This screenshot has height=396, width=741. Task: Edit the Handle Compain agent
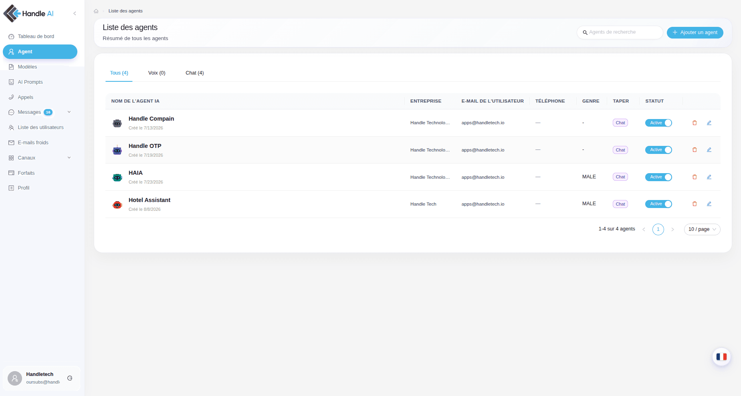pos(709,123)
